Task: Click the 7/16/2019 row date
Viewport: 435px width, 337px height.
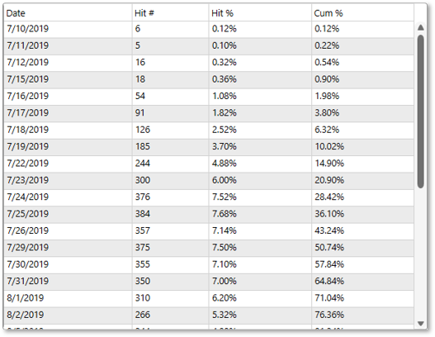Action: [x=28, y=96]
